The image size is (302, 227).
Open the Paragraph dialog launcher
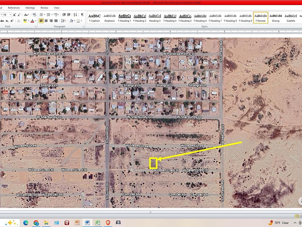[x=83, y=26]
